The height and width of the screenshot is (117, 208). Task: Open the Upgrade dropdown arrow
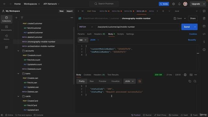pyautogui.click(x=204, y=4)
